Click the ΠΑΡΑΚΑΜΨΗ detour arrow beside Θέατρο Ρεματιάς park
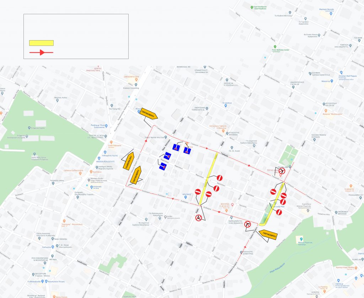 268,235
